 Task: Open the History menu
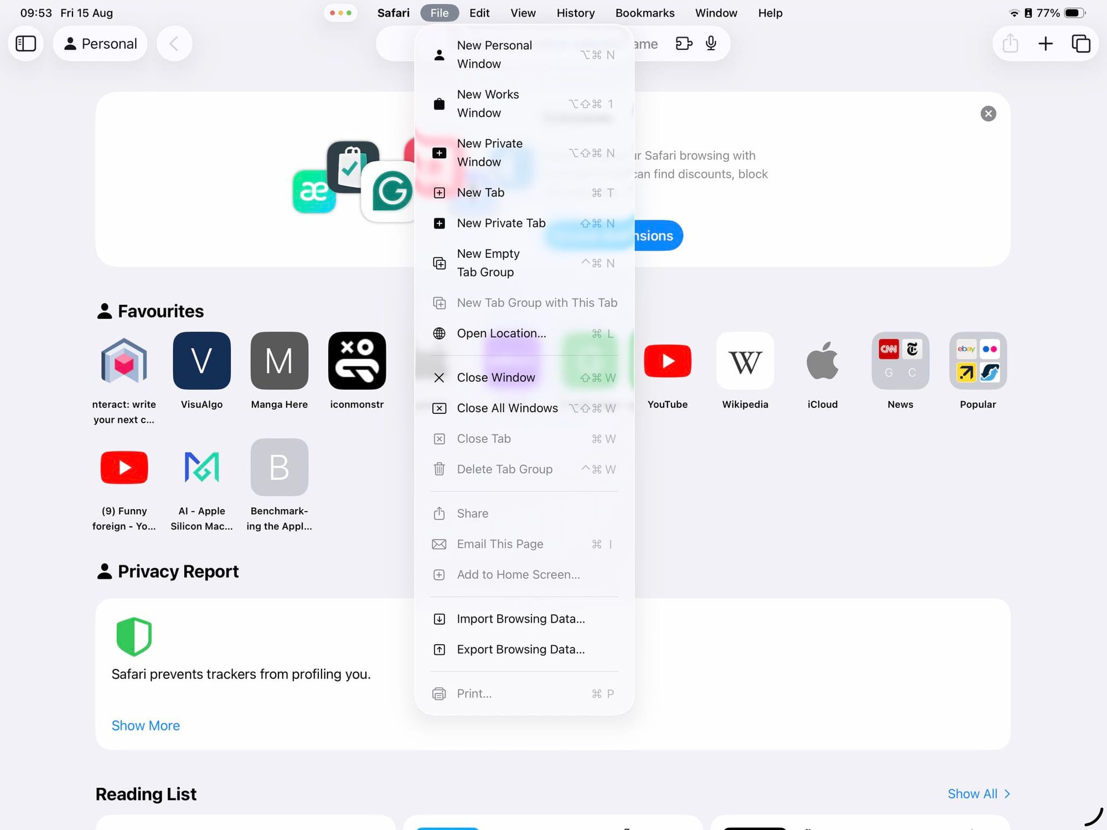576,13
